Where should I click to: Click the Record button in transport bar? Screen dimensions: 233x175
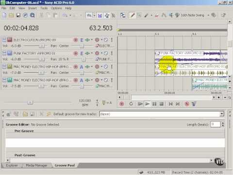pyautogui.click(x=122, y=104)
